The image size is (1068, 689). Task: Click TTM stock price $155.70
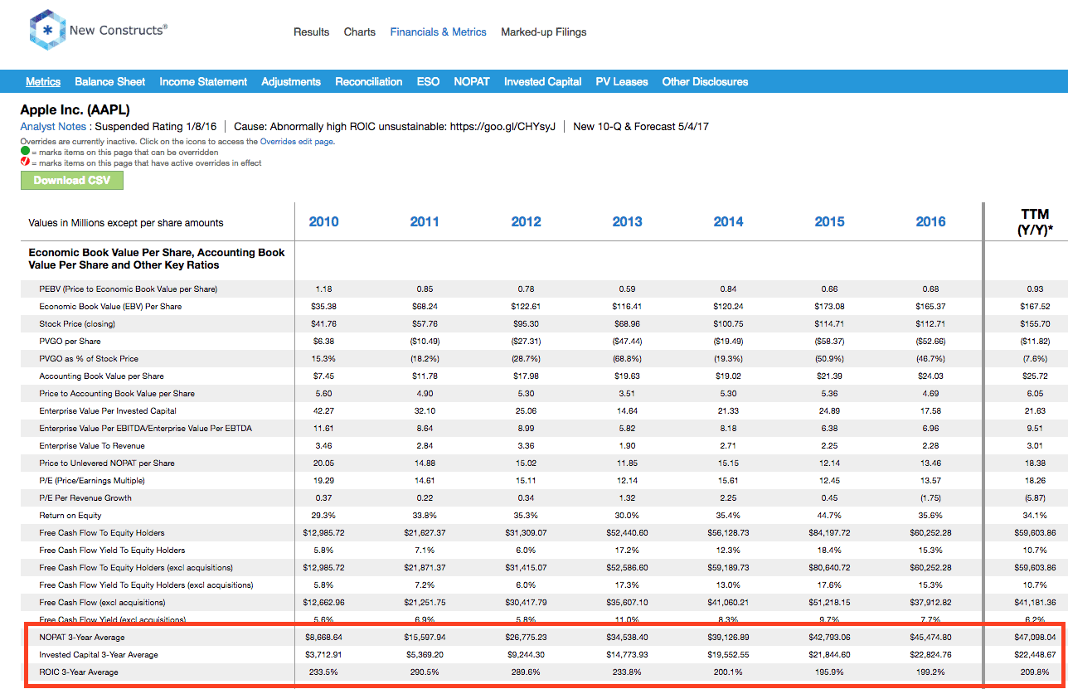pyautogui.click(x=1034, y=324)
